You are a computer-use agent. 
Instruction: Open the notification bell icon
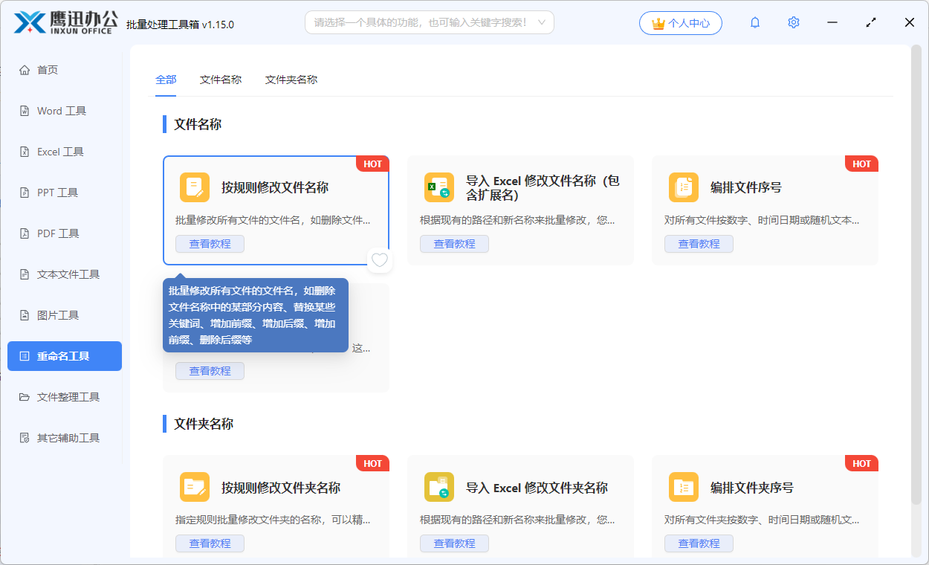754,22
